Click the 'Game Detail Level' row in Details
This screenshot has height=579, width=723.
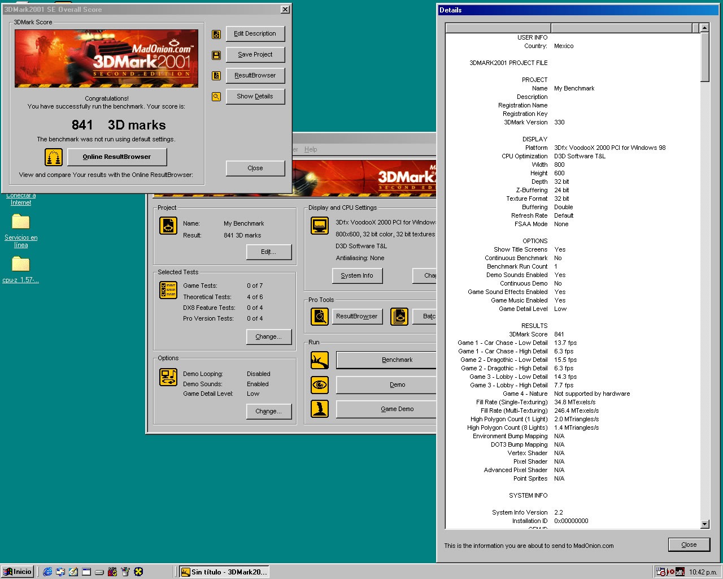pos(573,309)
